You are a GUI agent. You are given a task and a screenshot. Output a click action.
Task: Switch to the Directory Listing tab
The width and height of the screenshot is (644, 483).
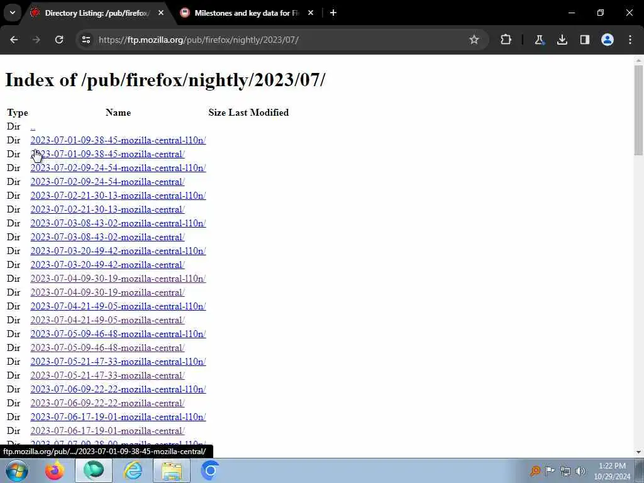click(x=97, y=13)
